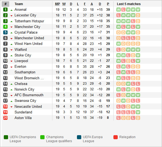Click red down arrow beside Leicester City
162x147 pixels.
coord(11,16)
